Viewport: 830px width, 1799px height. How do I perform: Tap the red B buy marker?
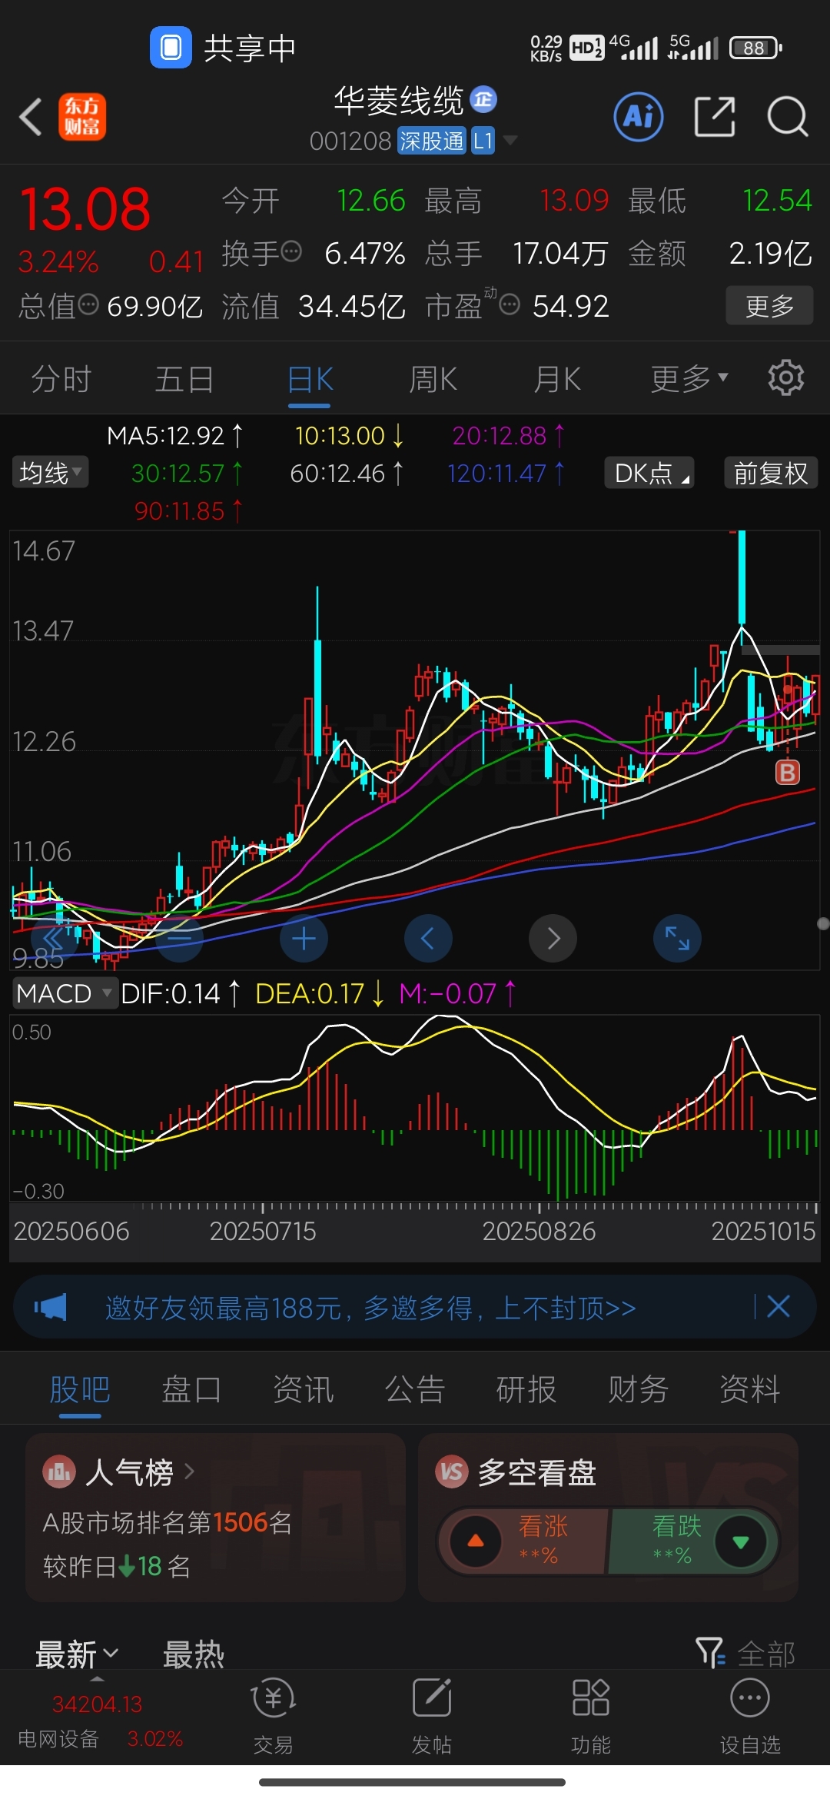pos(788,771)
